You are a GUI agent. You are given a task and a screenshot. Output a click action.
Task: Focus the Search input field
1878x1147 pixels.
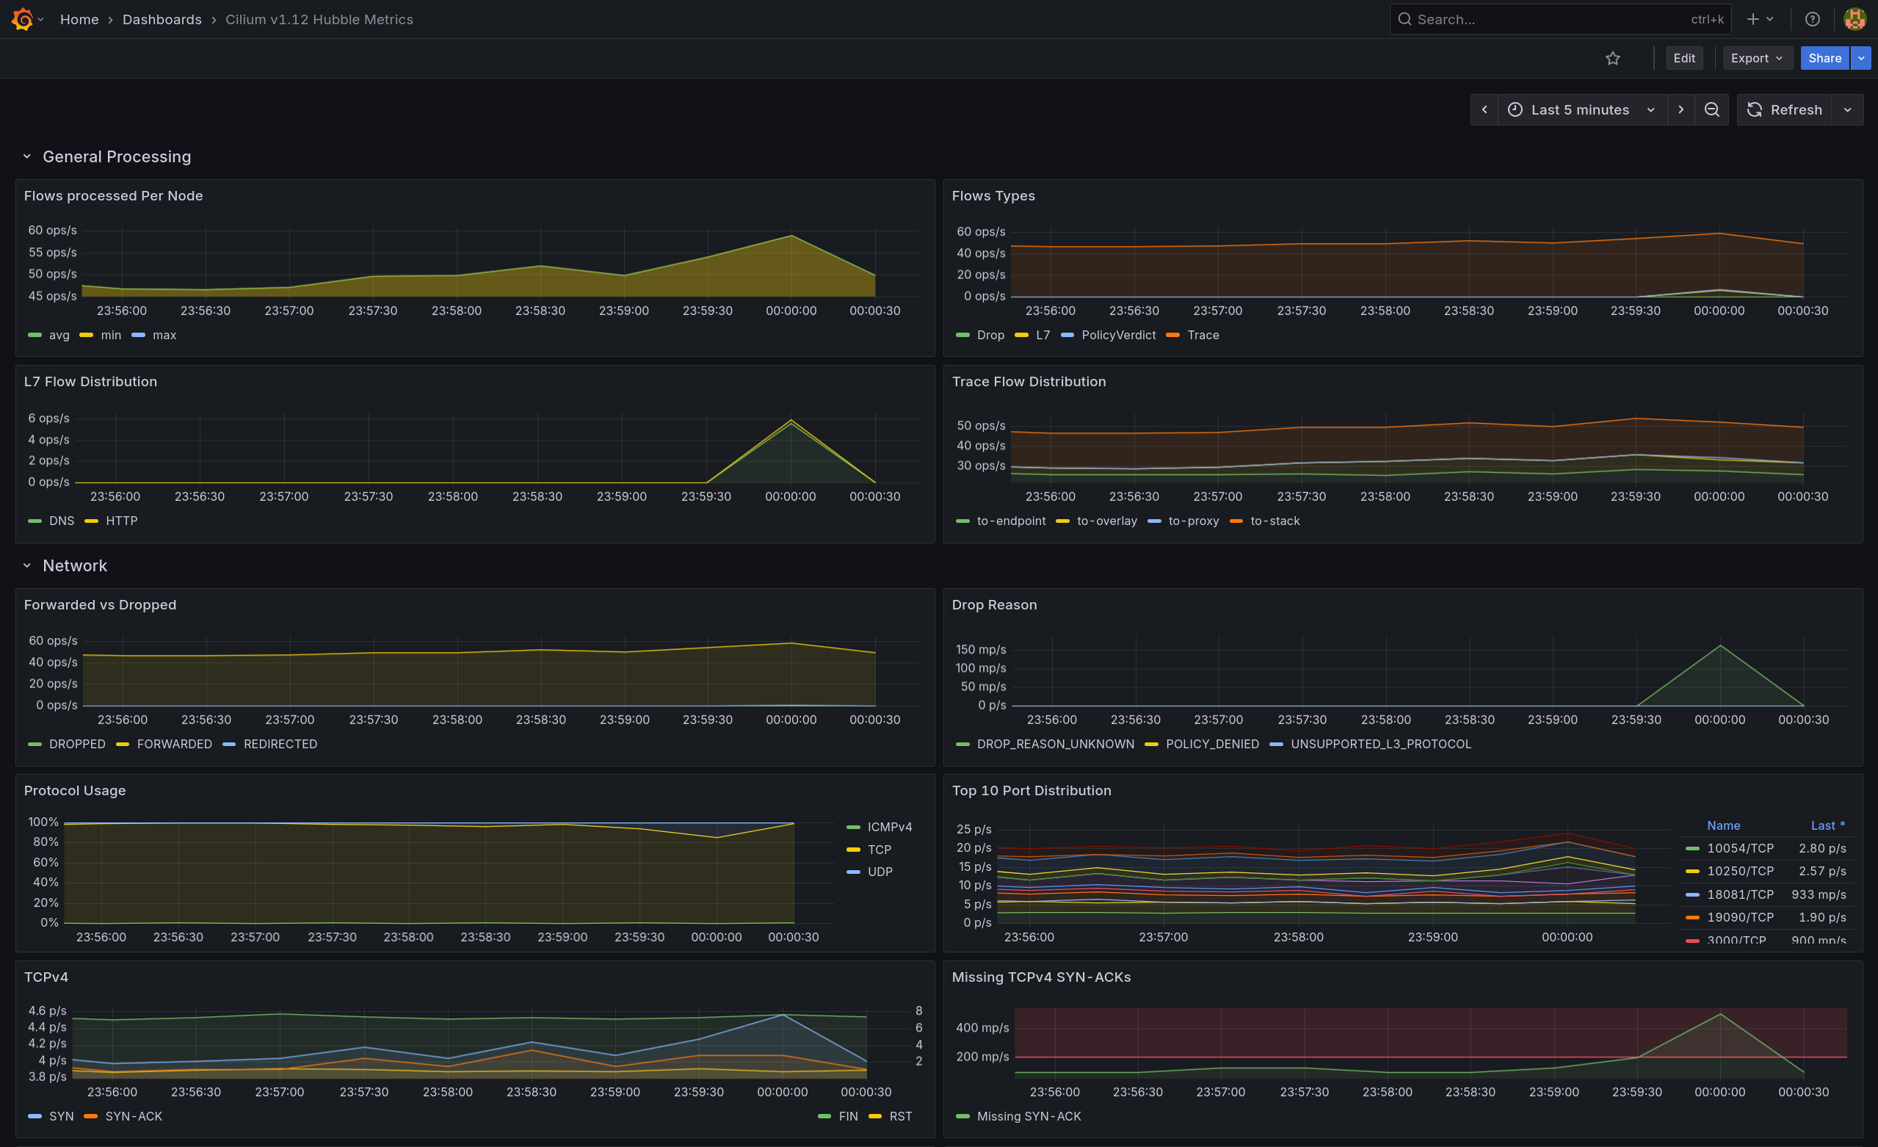tap(1547, 20)
